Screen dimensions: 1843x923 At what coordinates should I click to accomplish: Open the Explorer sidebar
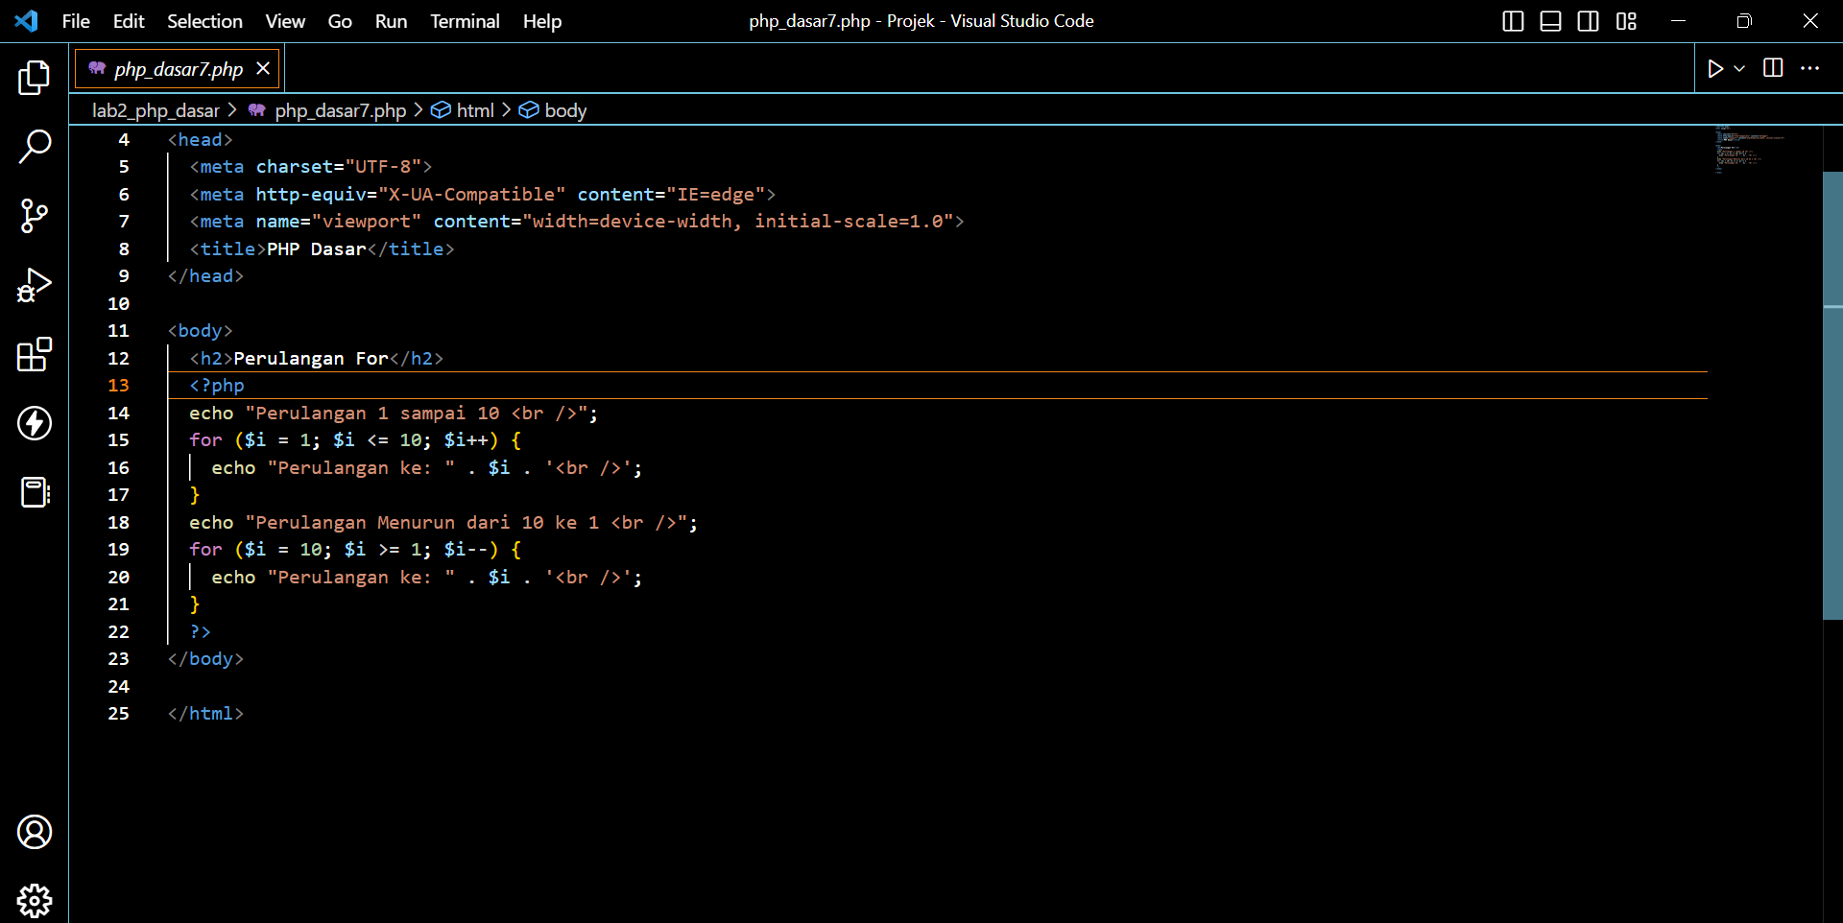(35, 79)
